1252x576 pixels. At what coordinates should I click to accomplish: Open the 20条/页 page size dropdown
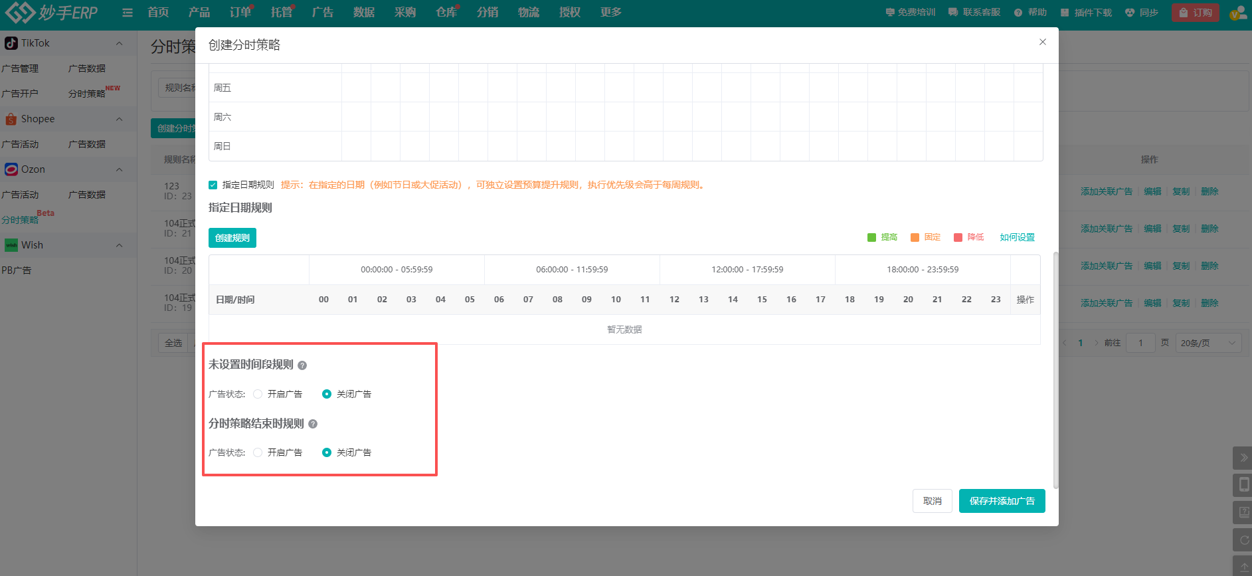click(x=1208, y=343)
